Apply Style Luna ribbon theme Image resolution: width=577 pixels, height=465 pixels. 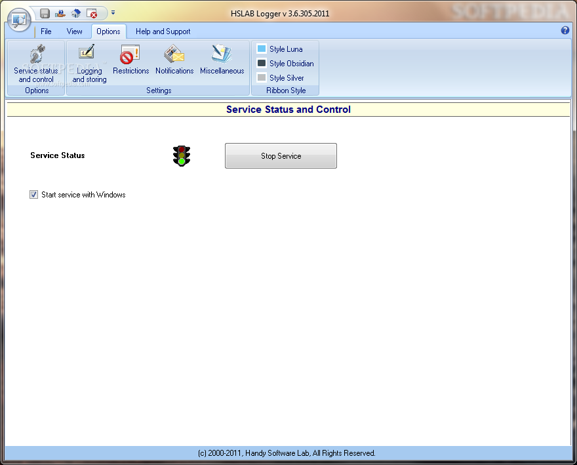coord(280,49)
